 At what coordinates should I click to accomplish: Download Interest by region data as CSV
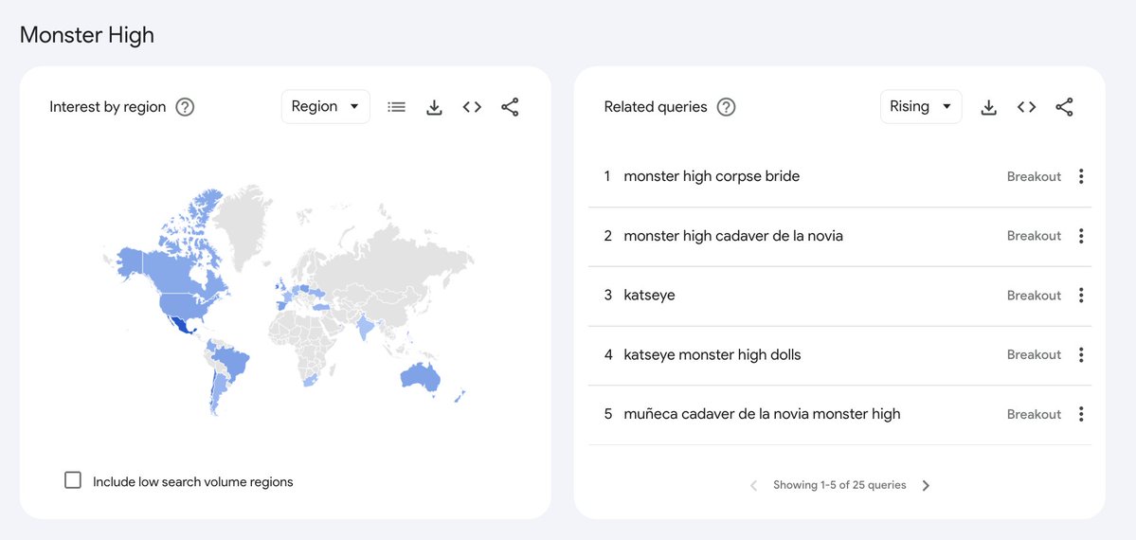[x=434, y=107]
